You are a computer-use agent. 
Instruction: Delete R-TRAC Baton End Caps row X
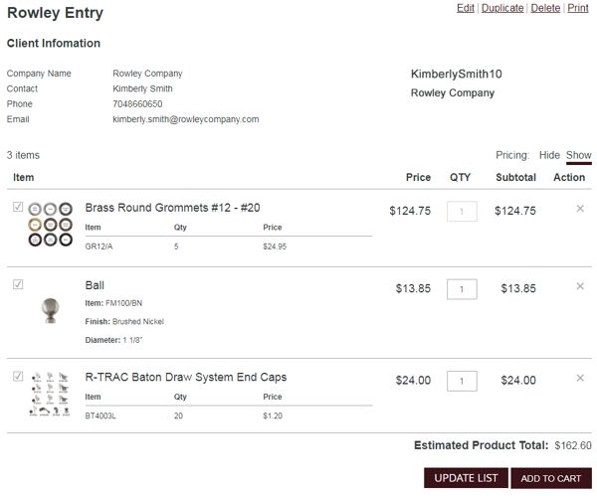tap(580, 378)
